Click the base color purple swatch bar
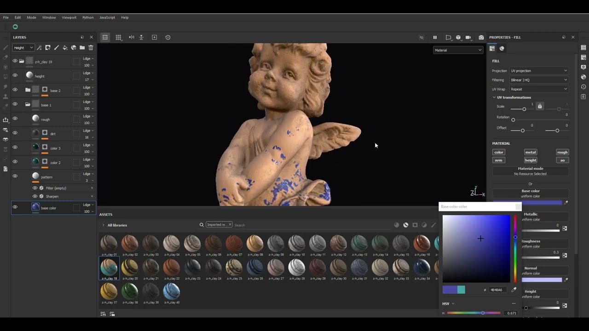This screenshot has height=331, width=589. coord(528,202)
